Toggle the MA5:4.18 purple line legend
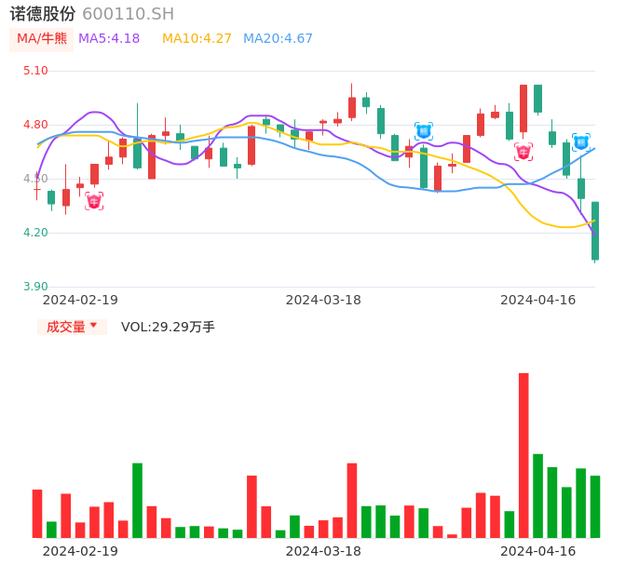 point(109,38)
